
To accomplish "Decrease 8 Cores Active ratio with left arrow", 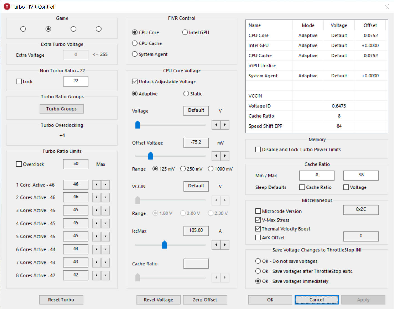I will tap(96, 275).
